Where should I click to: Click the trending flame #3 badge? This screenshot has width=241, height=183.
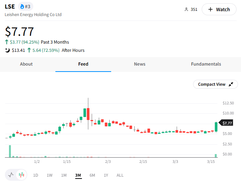(x=25, y=6)
